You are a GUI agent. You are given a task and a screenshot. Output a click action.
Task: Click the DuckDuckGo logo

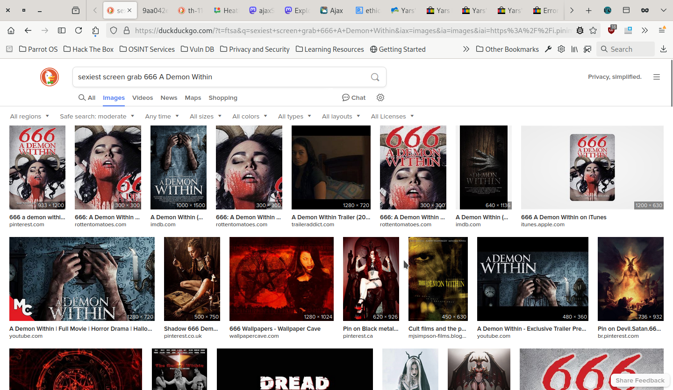click(x=50, y=77)
